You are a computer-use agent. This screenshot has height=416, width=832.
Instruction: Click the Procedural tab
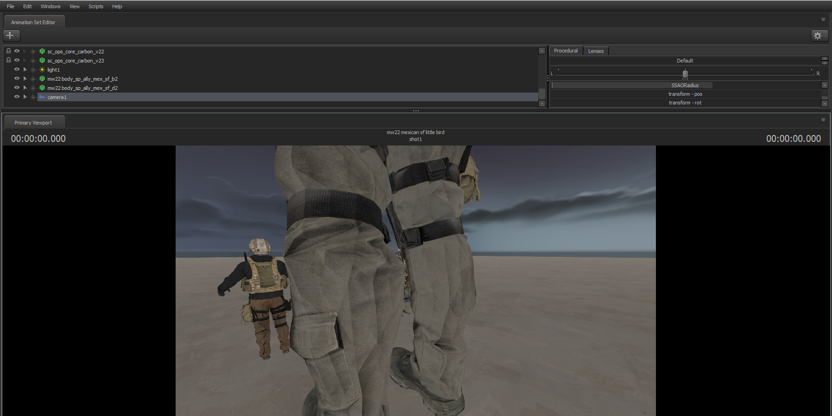(x=566, y=51)
